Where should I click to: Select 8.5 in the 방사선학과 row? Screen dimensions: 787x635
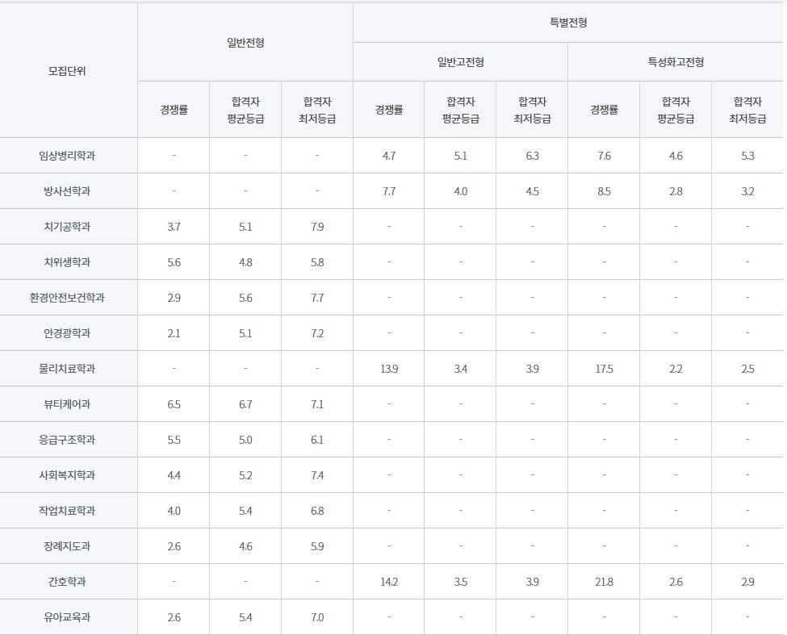click(604, 191)
